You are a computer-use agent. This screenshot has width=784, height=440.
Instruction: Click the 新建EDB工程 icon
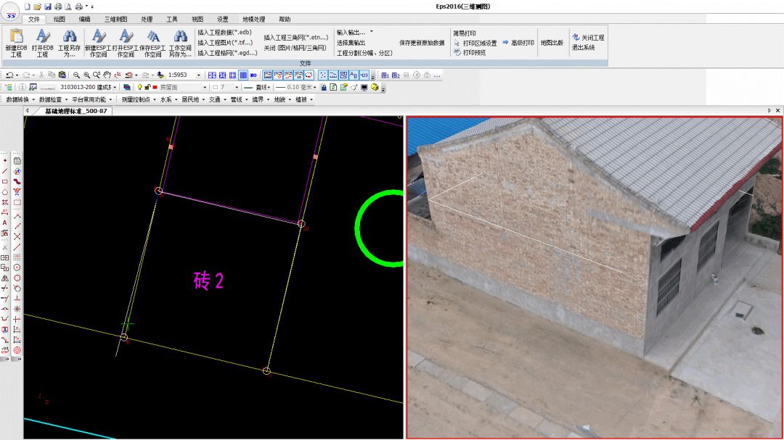point(16,36)
